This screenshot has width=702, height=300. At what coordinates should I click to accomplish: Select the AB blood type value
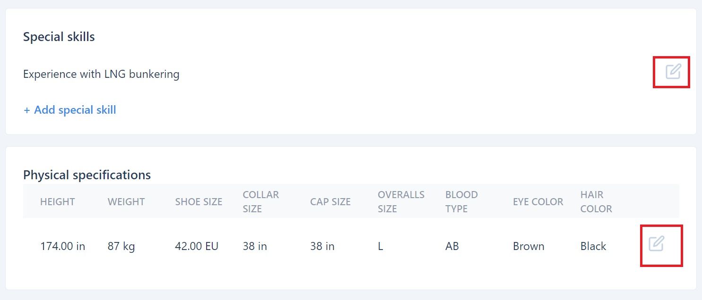tap(452, 246)
